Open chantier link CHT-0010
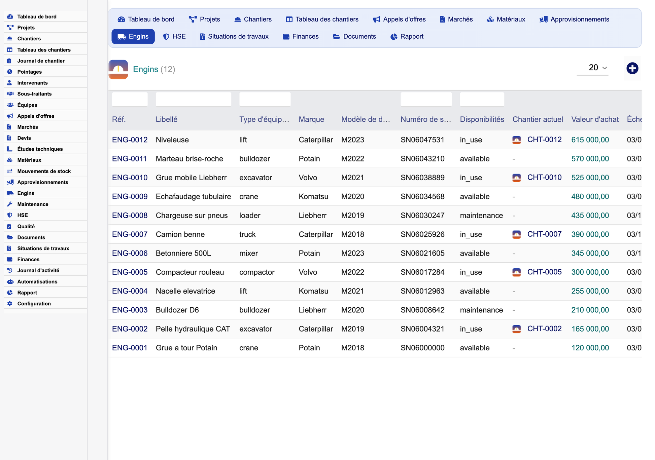Screen dimensions: 655x460 point(544,177)
